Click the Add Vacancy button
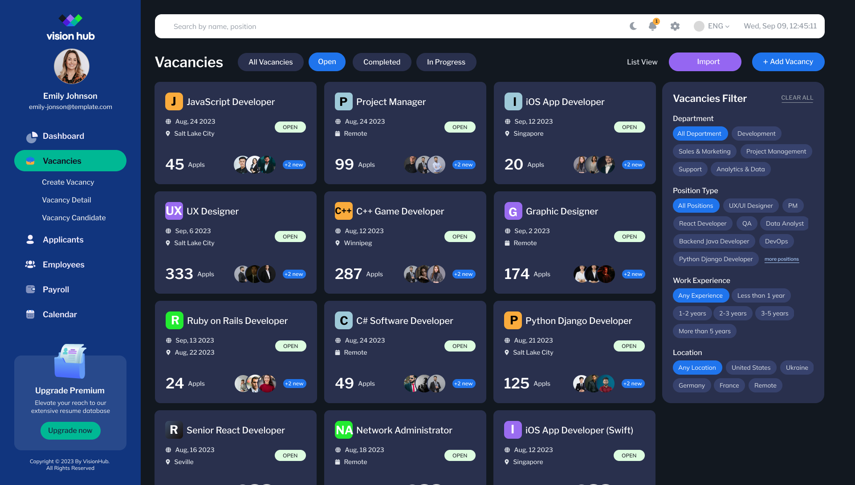Screen dimensions: 855x485 click(788, 62)
